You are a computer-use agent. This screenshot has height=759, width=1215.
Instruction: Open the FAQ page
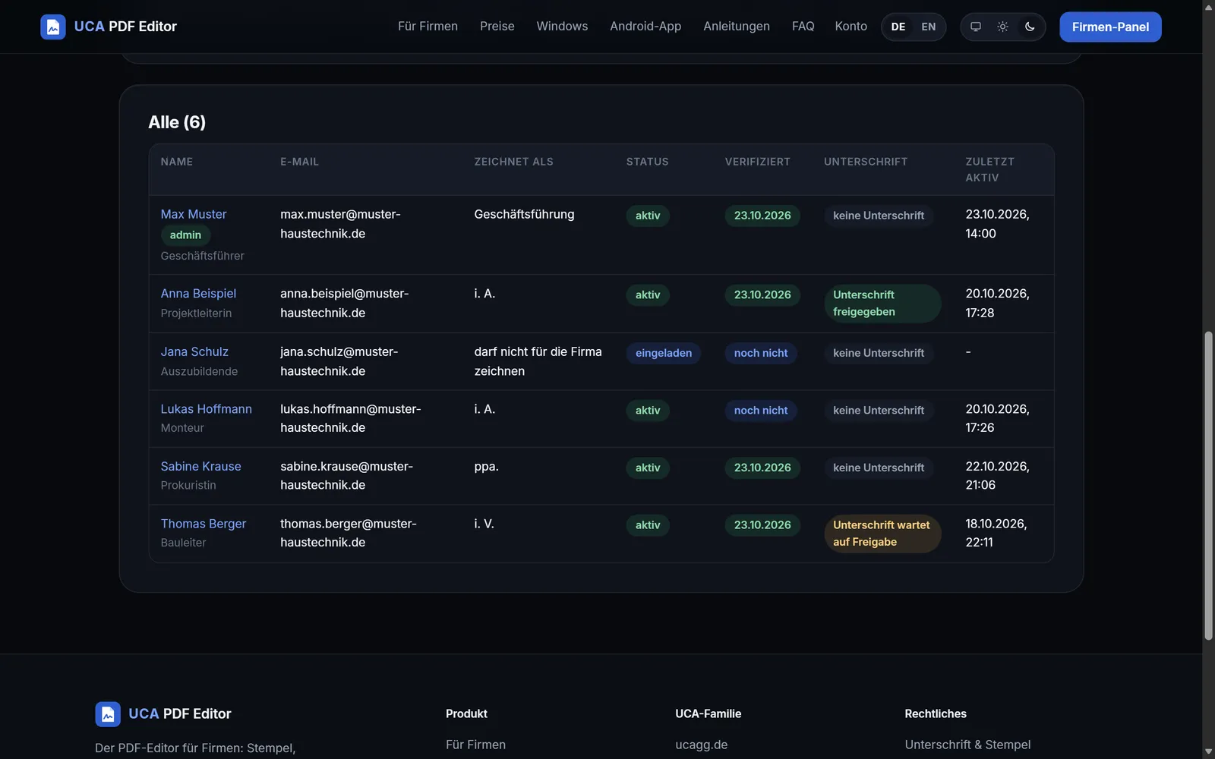(x=803, y=27)
